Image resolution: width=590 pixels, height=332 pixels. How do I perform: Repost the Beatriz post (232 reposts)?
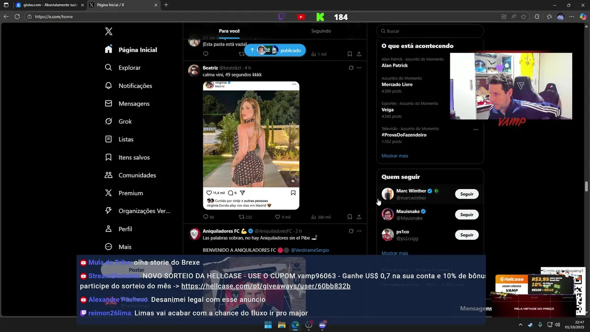pos(245,217)
